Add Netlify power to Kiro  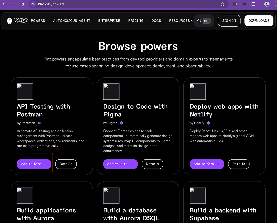(207, 164)
